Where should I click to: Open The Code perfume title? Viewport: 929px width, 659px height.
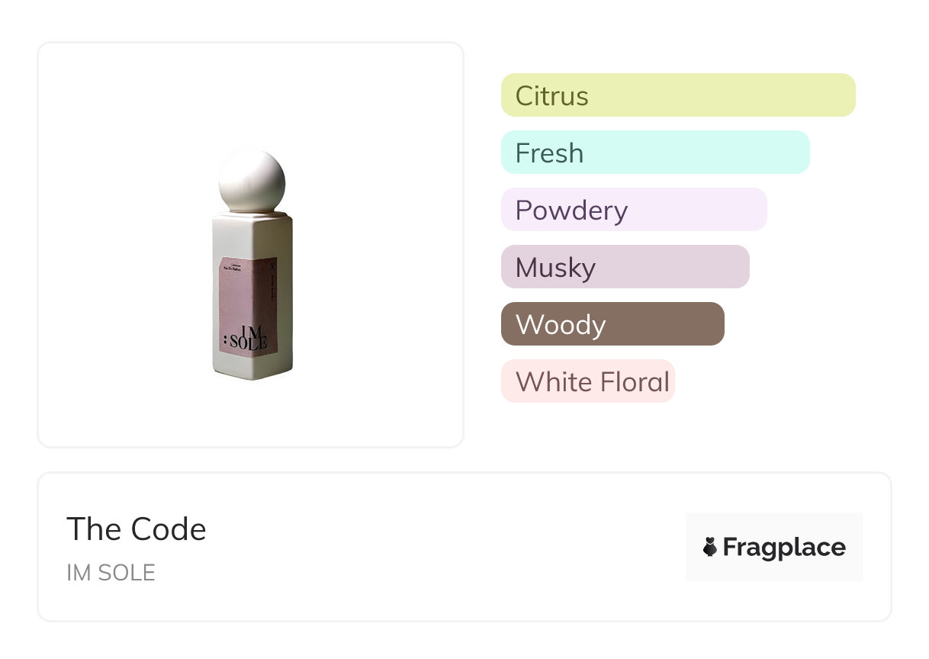click(x=137, y=529)
